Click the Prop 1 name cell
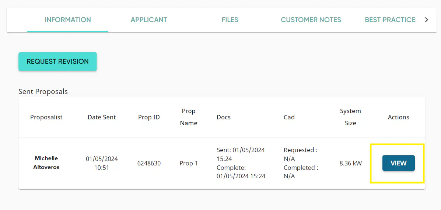441x210 pixels. point(188,163)
